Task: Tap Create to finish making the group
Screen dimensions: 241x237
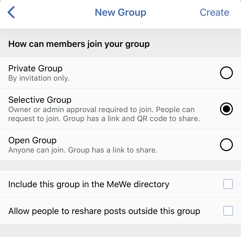Action: pyautogui.click(x=215, y=12)
